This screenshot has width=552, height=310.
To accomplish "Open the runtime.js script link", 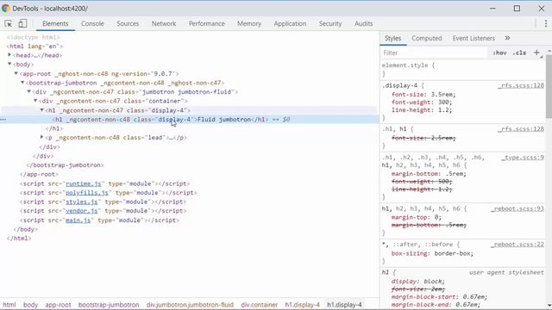I will click(x=84, y=183).
